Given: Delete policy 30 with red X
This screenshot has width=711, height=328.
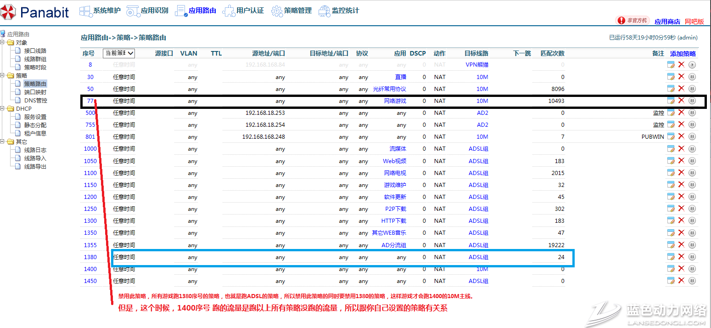Looking at the screenshot, I should [681, 77].
